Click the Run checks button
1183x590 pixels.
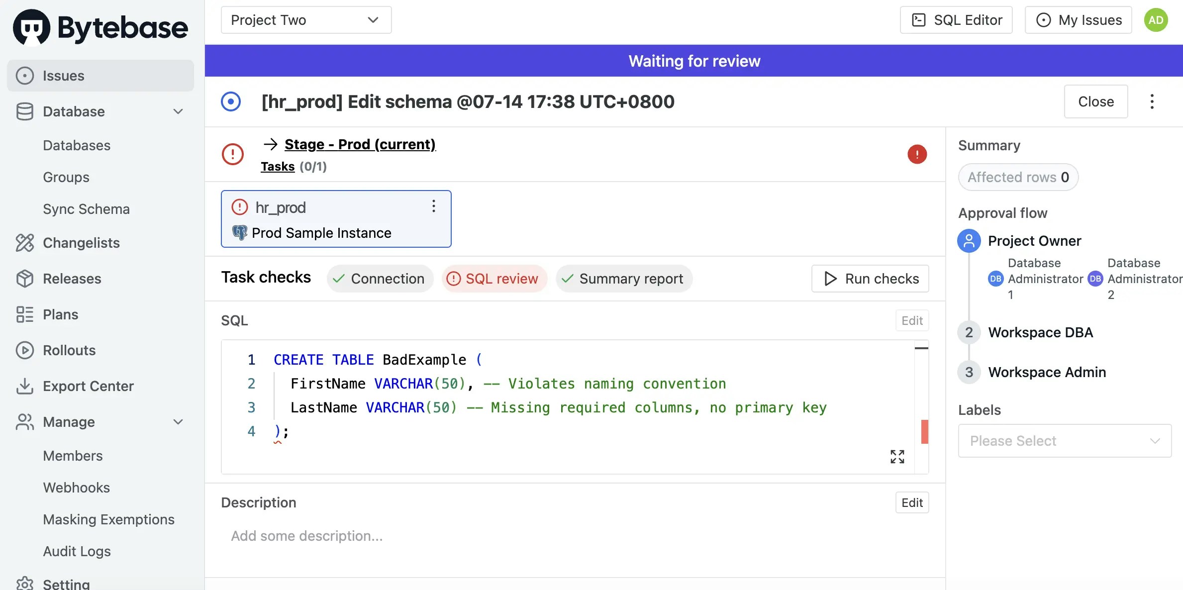tap(869, 279)
